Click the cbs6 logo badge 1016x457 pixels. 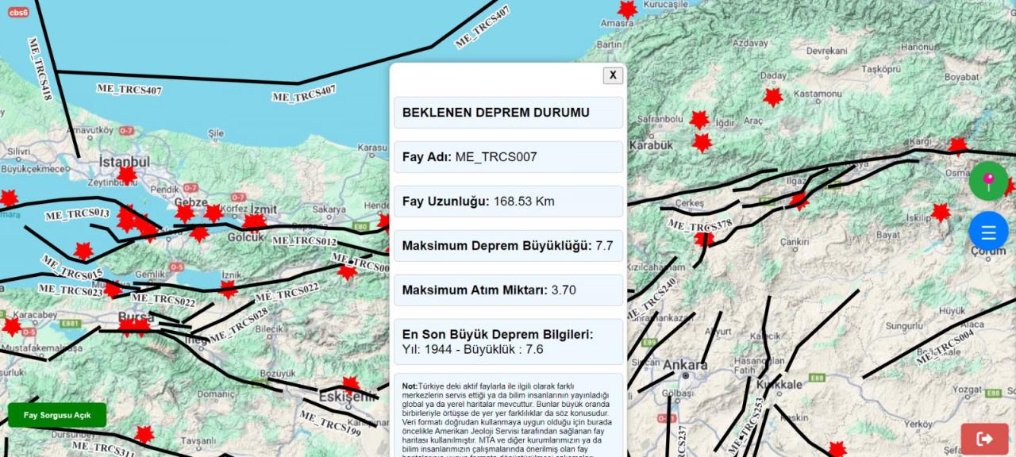(18, 12)
